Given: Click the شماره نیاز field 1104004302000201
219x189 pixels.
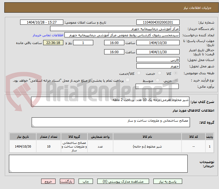Looking at the screenshot, I should [x=158, y=22].
